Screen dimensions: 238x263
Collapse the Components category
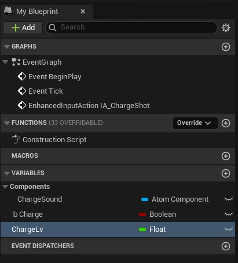(5, 187)
